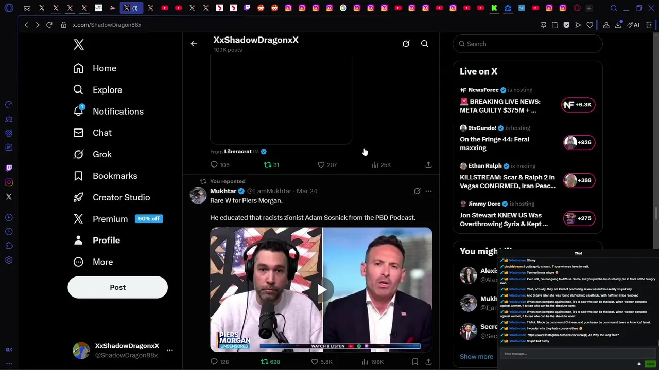The image size is (659, 370).
Task: Undo repost on post with 31 reposts
Action: click(x=271, y=165)
